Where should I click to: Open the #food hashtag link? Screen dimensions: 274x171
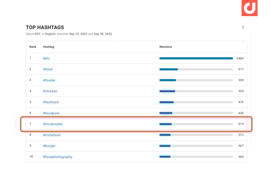point(48,69)
